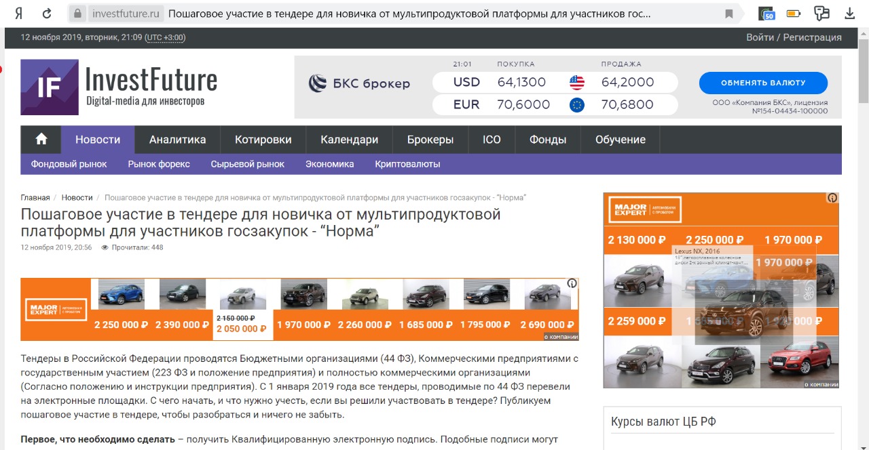Viewport: 869px width, 450px height.
Task: Click EUR sell rate 70,6800
Action: click(x=628, y=105)
